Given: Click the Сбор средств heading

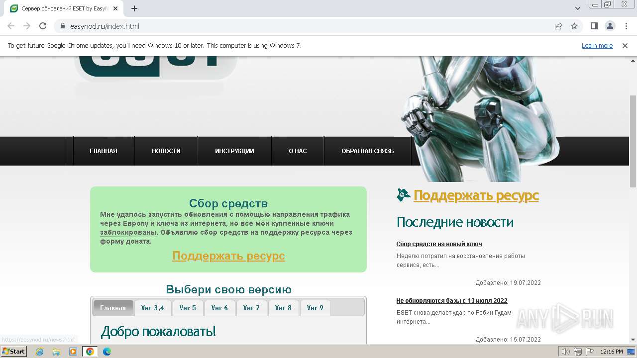Looking at the screenshot, I should [x=228, y=203].
